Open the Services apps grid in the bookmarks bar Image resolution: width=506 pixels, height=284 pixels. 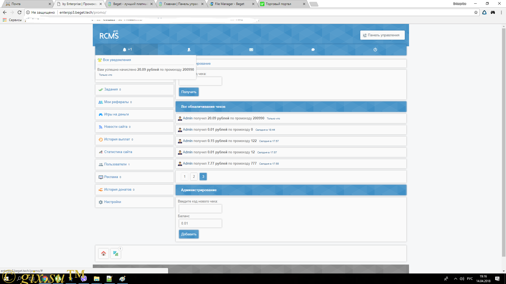[12, 20]
